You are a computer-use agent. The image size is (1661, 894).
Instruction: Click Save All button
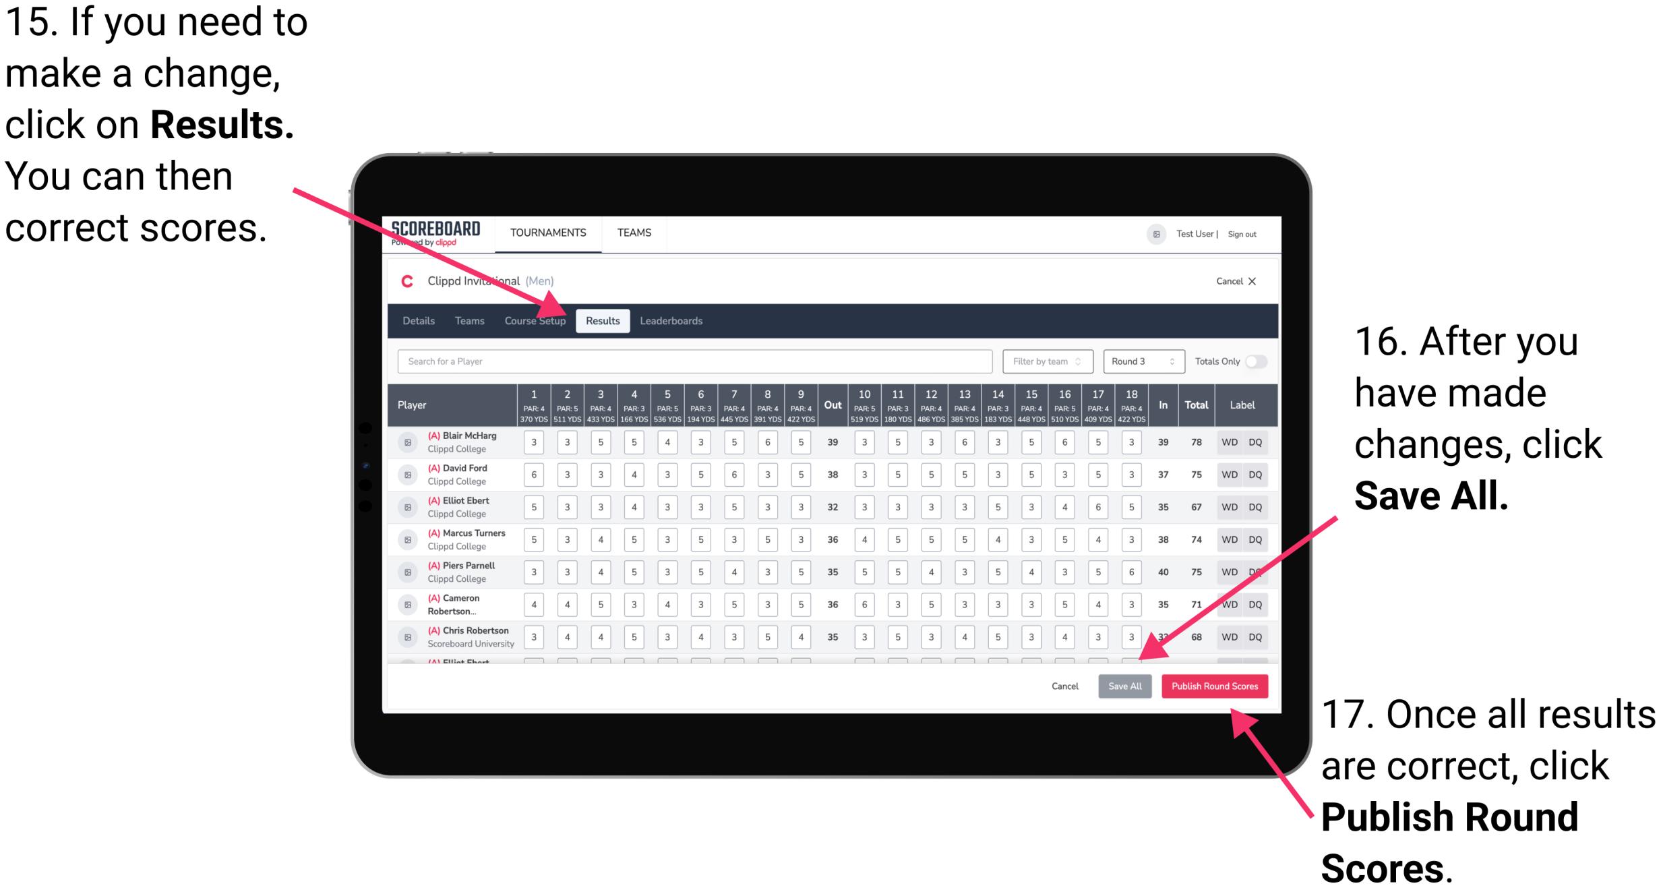[x=1124, y=686]
